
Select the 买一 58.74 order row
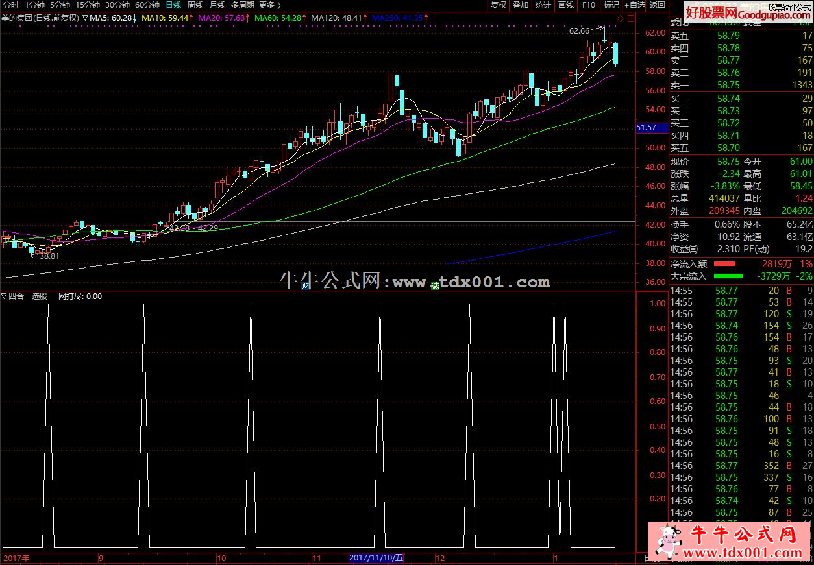pyautogui.click(x=741, y=99)
